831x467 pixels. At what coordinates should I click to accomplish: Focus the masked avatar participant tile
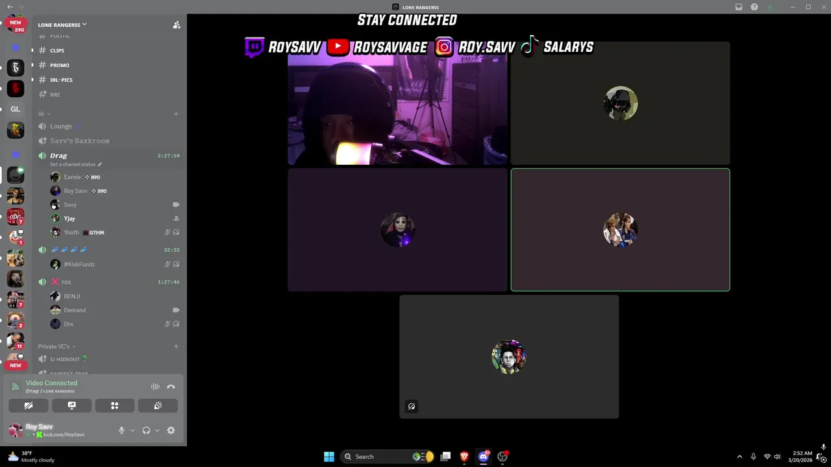397,230
